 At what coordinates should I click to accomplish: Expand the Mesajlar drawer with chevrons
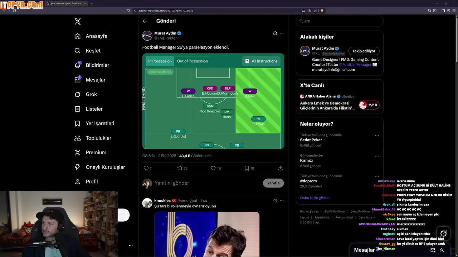(x=442, y=250)
